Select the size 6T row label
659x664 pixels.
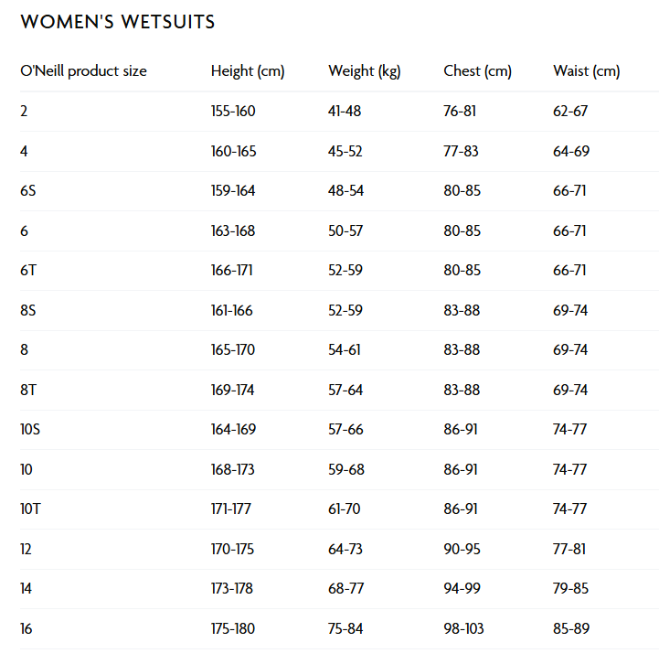coord(28,271)
